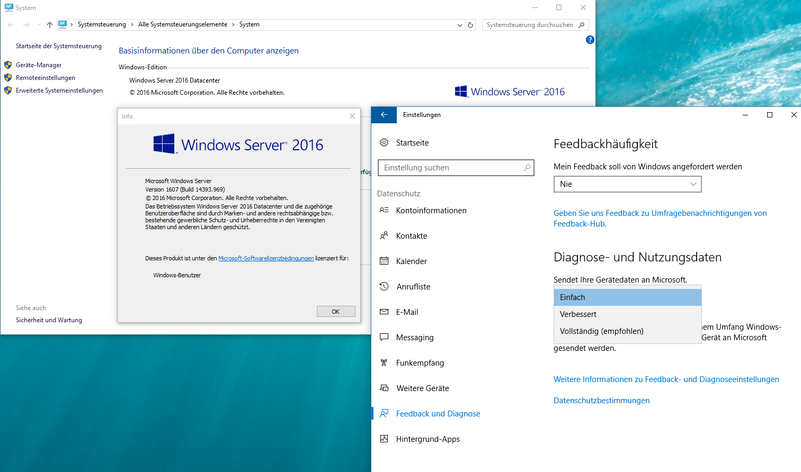Click the search icon in Systemsteuerung durchsuchen
Image resolution: width=801 pixels, height=472 pixels.
[582, 25]
